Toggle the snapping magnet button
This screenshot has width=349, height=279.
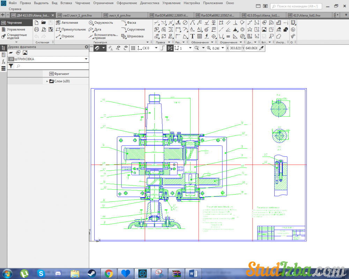[97, 48]
